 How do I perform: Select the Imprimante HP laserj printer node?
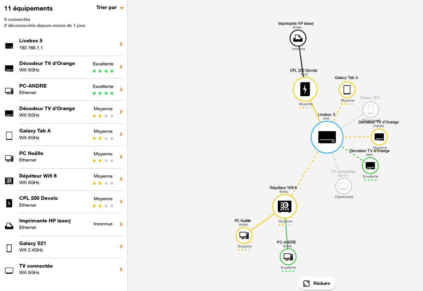(x=298, y=39)
